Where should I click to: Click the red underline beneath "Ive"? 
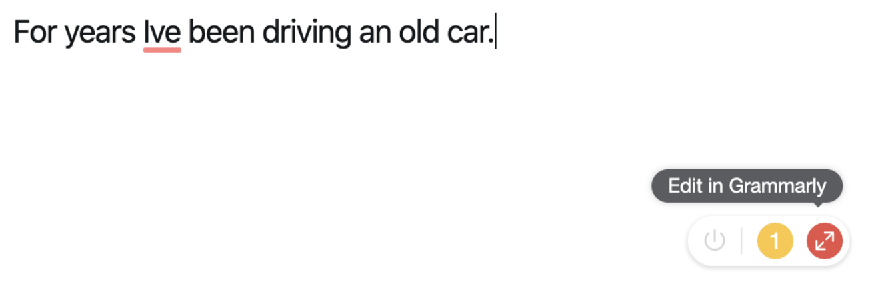click(x=162, y=49)
